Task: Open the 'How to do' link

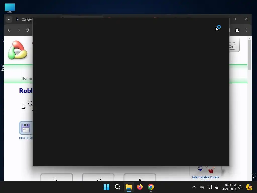Action: [26, 138]
